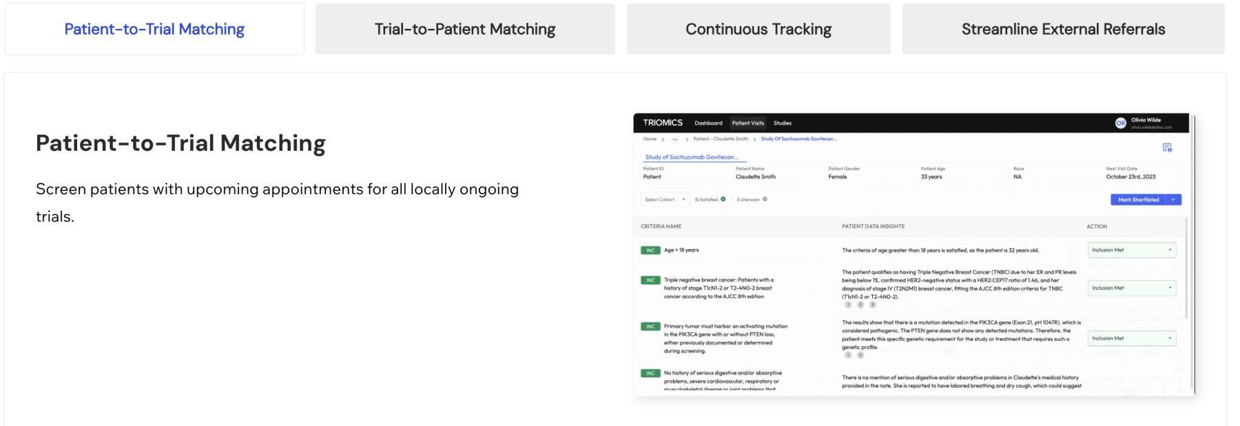Click the notes report icon below the header

click(x=1167, y=147)
